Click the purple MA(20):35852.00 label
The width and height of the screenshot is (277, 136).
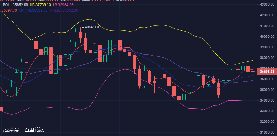coord(64,10)
